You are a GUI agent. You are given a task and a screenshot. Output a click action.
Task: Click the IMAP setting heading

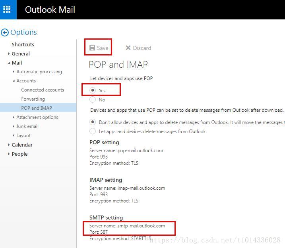click(x=106, y=180)
